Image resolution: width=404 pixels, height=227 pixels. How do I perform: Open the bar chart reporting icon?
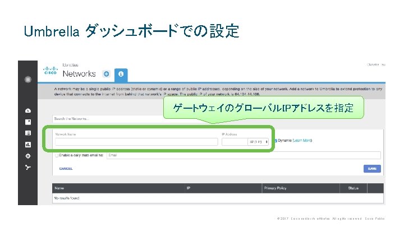[28, 145]
